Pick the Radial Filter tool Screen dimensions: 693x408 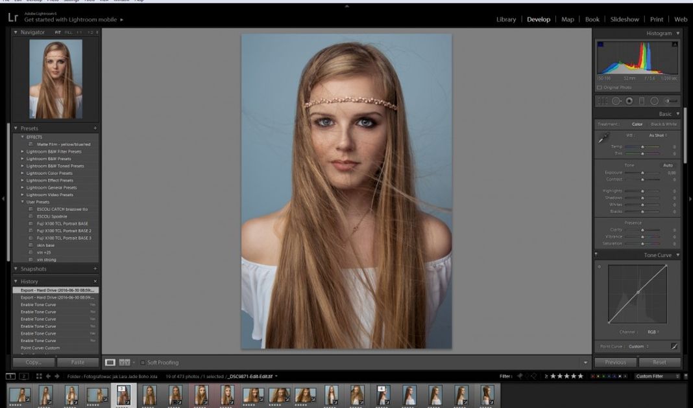pos(654,101)
